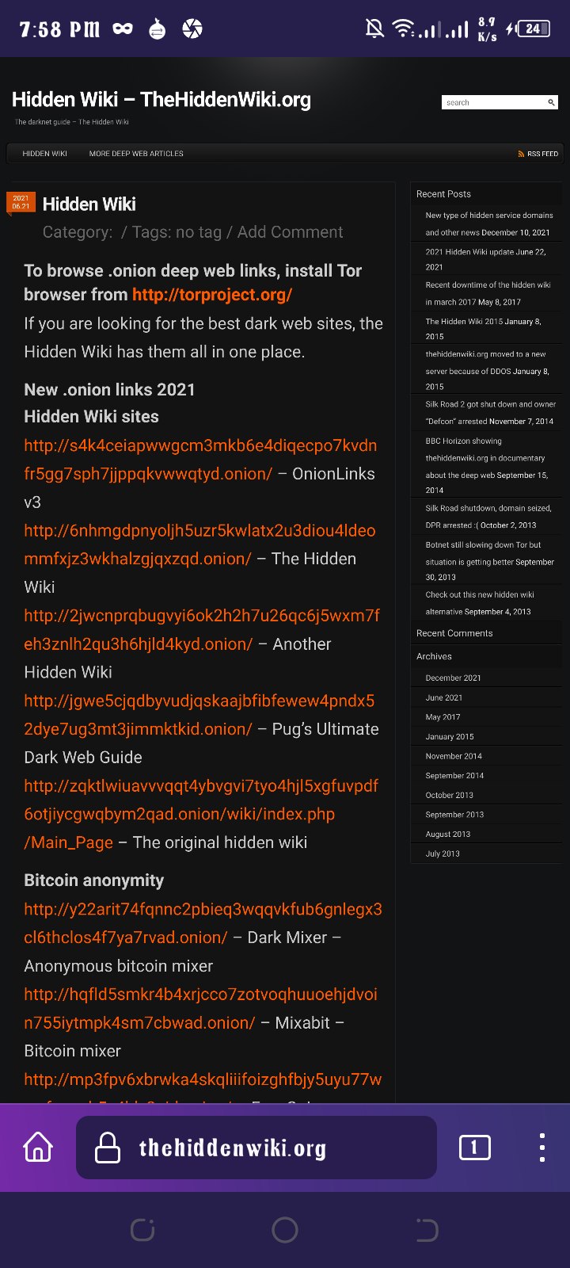Image resolution: width=570 pixels, height=1268 pixels.
Task: Focus the site search input field
Action: coord(492,102)
